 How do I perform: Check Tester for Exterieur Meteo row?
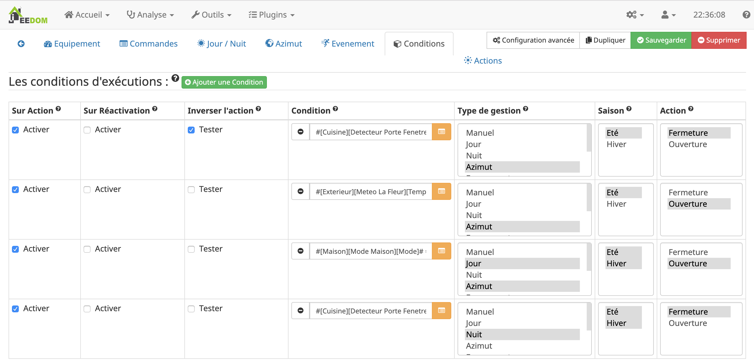click(x=191, y=189)
